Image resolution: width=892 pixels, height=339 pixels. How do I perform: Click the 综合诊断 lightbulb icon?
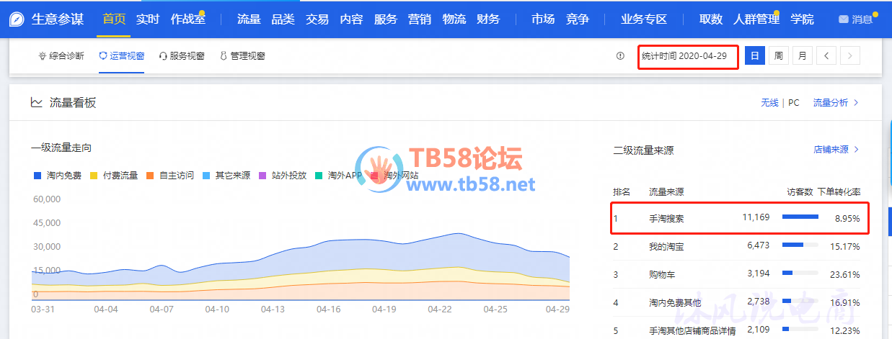click(x=43, y=56)
